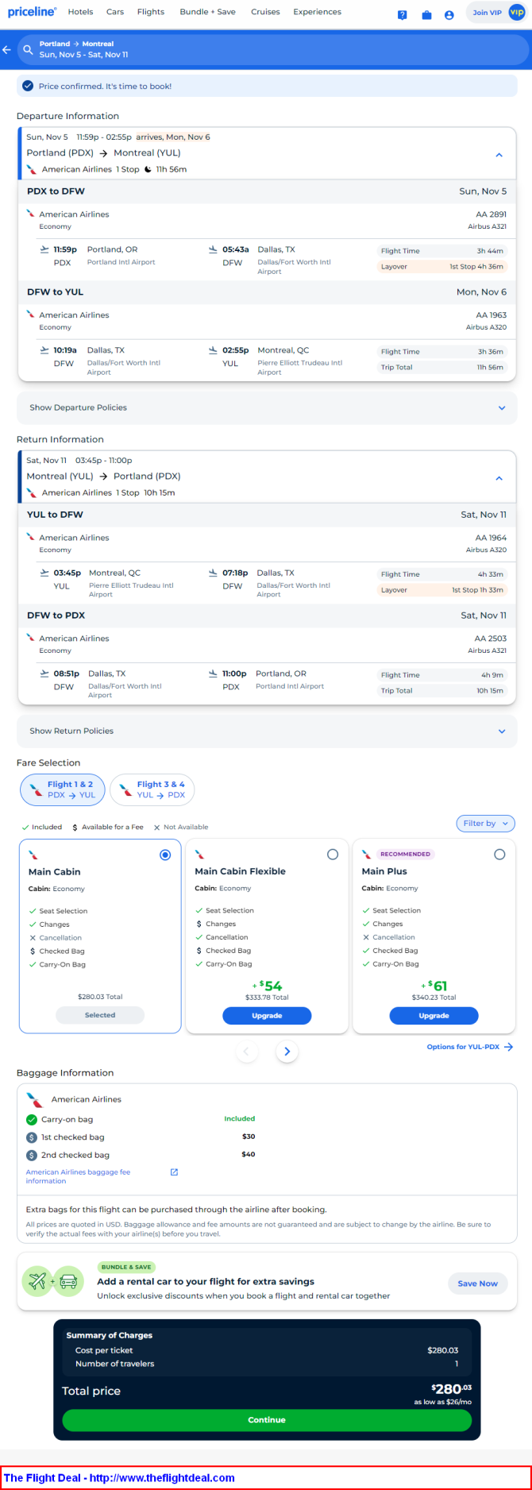Select the Flight 1 & 2 PDX-YUL tab
Screen dimensions: 532x1490
coord(63,789)
